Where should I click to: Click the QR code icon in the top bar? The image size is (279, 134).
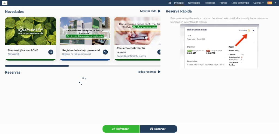[170, 3]
